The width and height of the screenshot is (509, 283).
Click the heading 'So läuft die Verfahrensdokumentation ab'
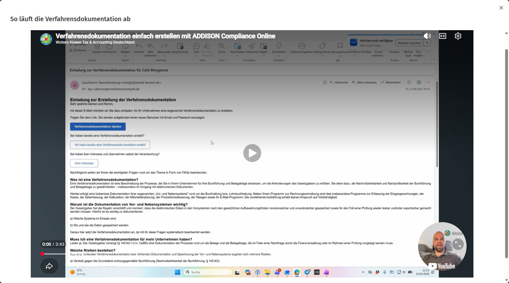pyautogui.click(x=70, y=19)
